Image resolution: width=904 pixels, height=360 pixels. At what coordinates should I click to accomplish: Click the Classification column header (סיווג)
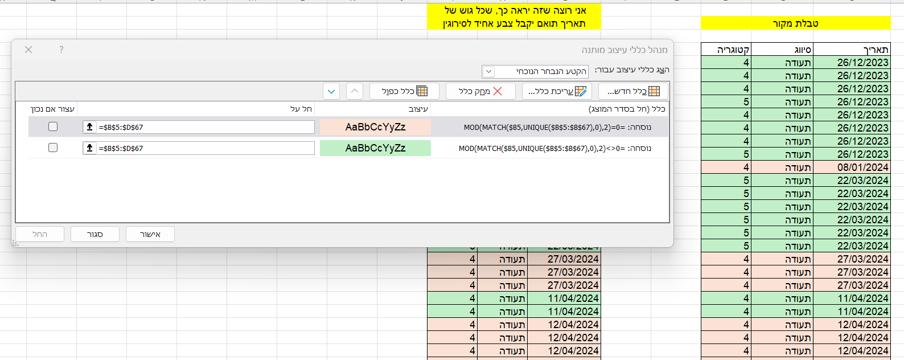point(782,50)
